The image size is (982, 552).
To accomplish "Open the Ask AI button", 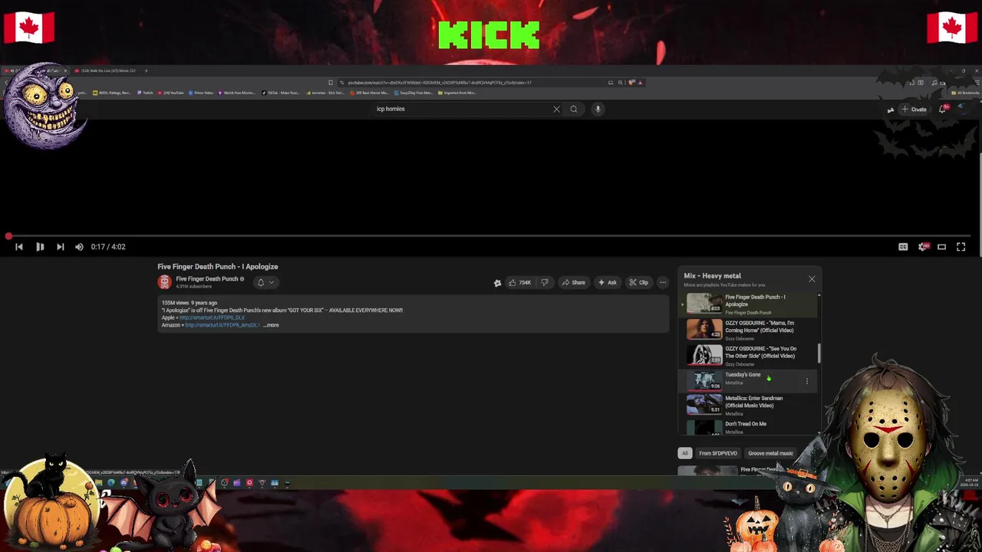I will 608,283.
